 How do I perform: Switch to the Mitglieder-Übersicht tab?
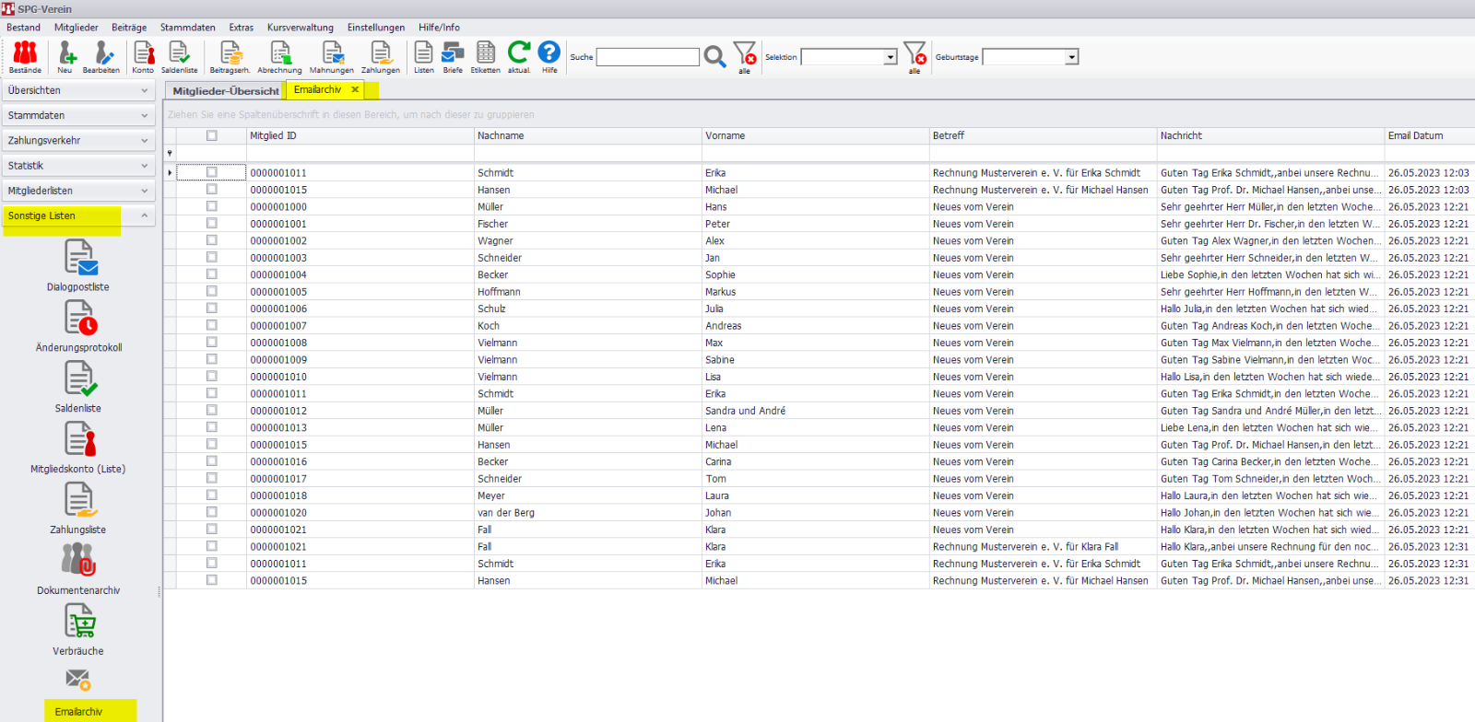click(x=225, y=91)
